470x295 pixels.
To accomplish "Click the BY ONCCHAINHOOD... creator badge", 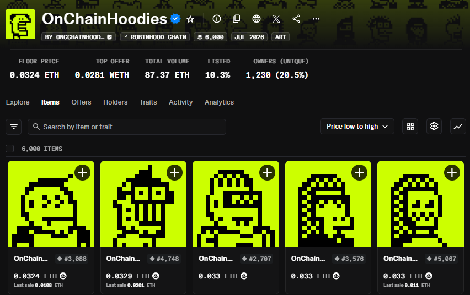I will click(x=78, y=37).
